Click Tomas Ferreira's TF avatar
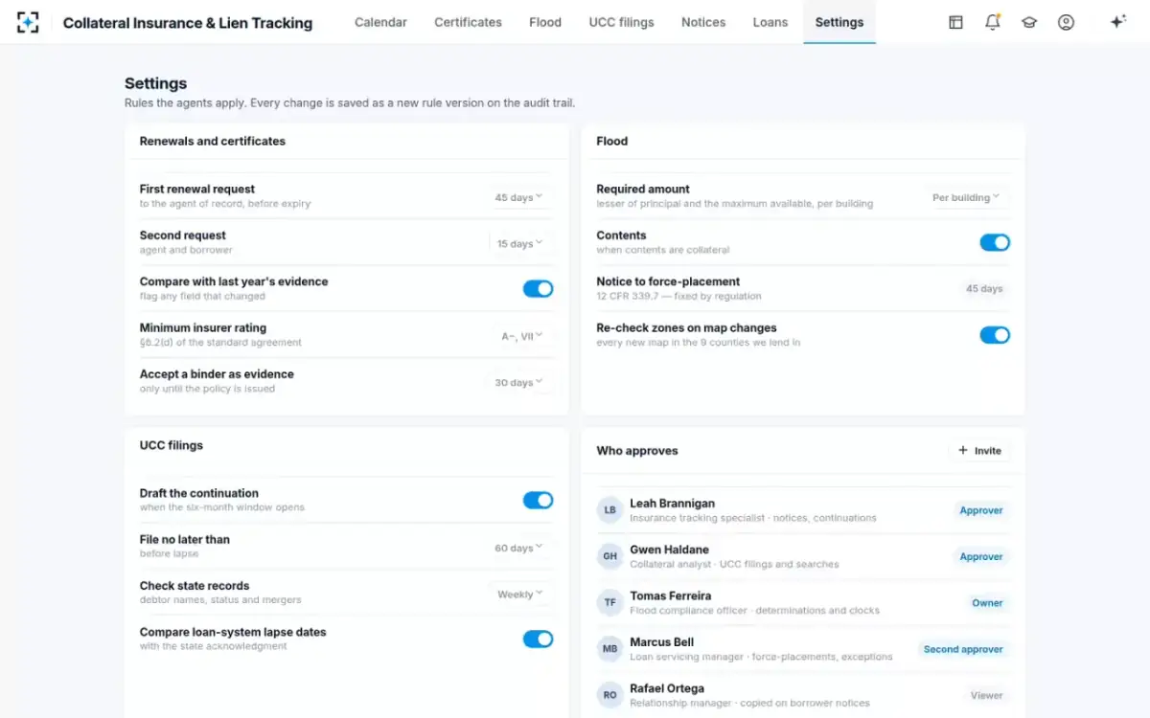The height and width of the screenshot is (718, 1150). point(609,603)
